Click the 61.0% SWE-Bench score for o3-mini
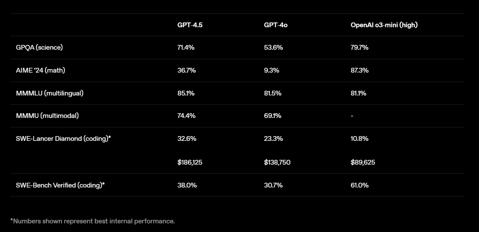Viewport: 479px width, 232px height. coord(359,185)
